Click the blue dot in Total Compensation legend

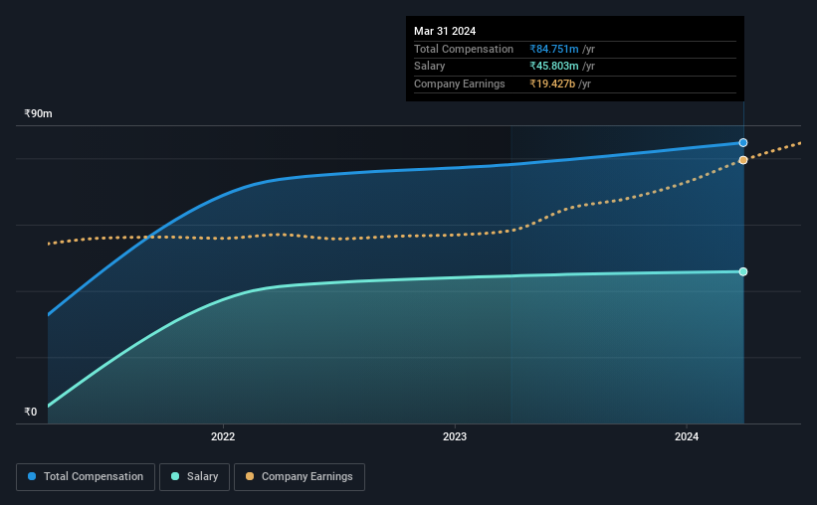(x=32, y=476)
